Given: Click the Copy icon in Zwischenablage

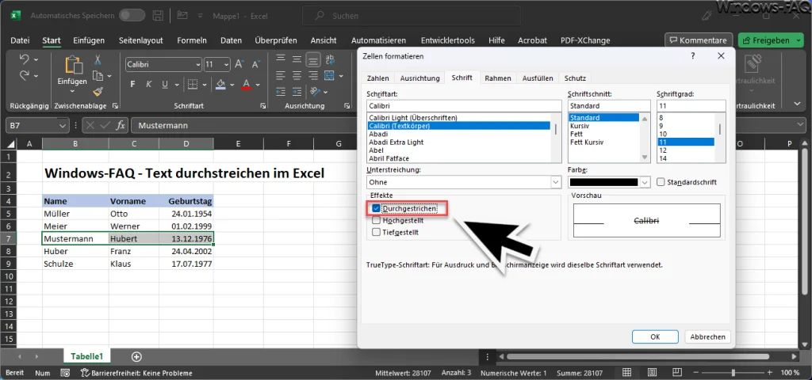Looking at the screenshot, I should [x=98, y=76].
